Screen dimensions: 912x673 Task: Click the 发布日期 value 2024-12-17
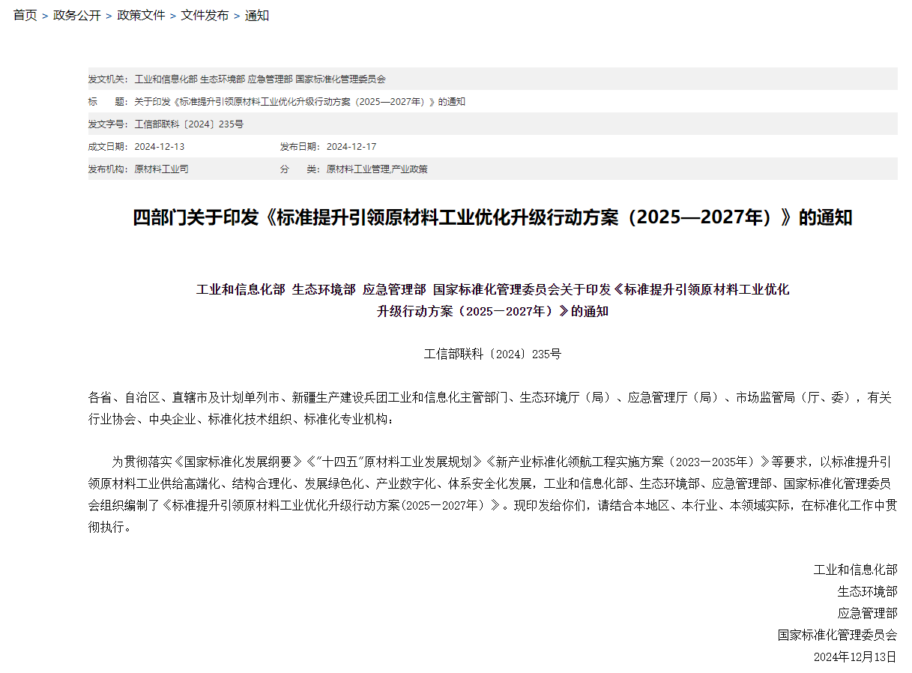click(351, 146)
